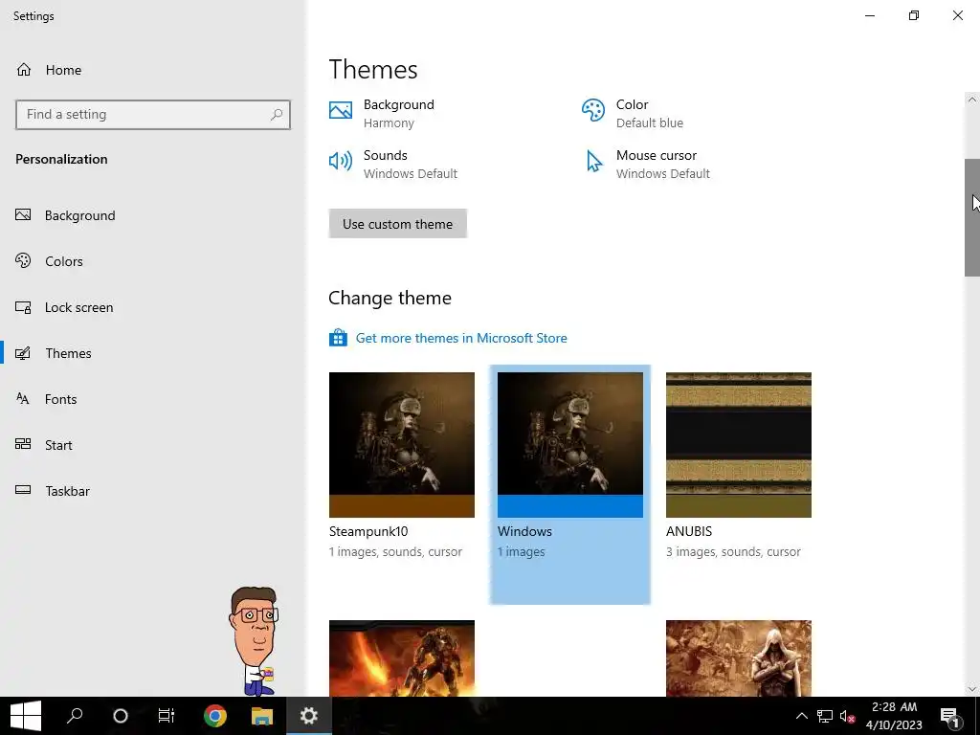Click the scrollbar up arrow

point(972,100)
